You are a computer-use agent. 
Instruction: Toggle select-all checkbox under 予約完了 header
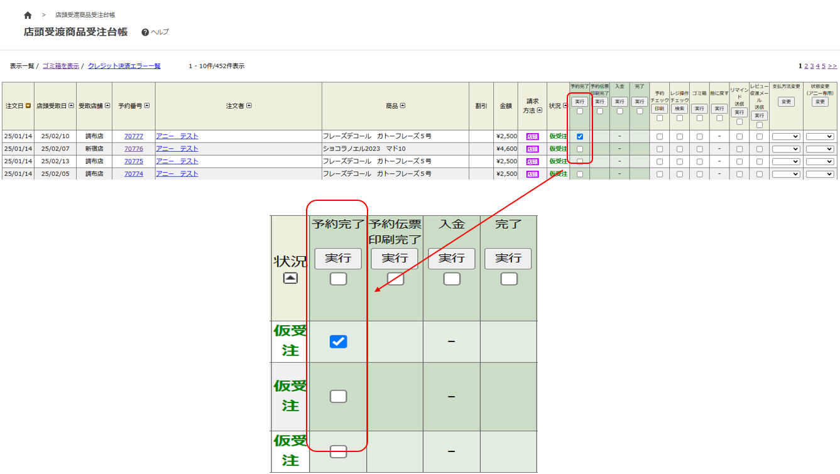pos(580,111)
